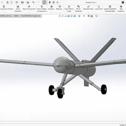Undo the last action
The image size is (126, 126).
tap(33, 2)
